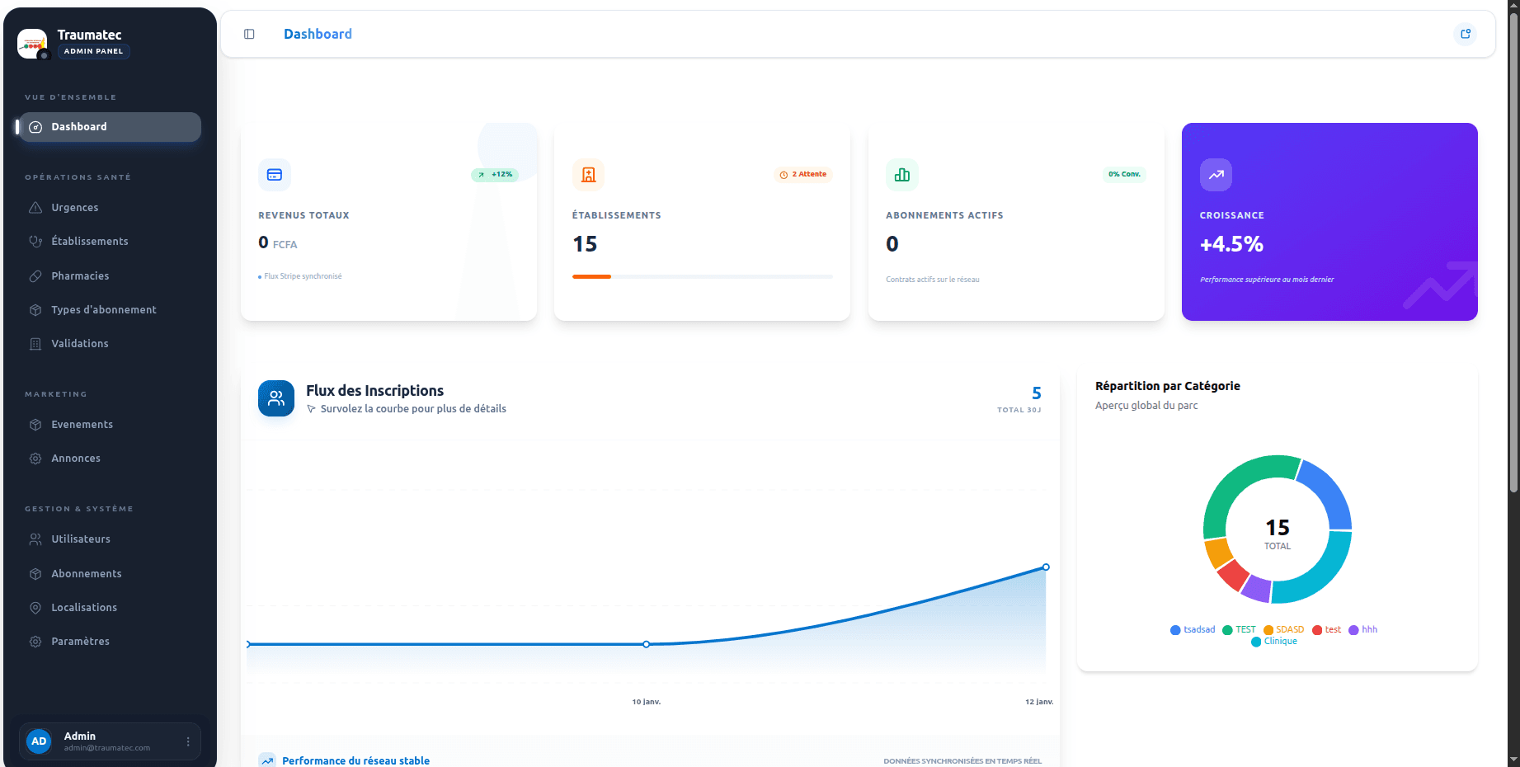Click the top-right external link icon

(1466, 34)
